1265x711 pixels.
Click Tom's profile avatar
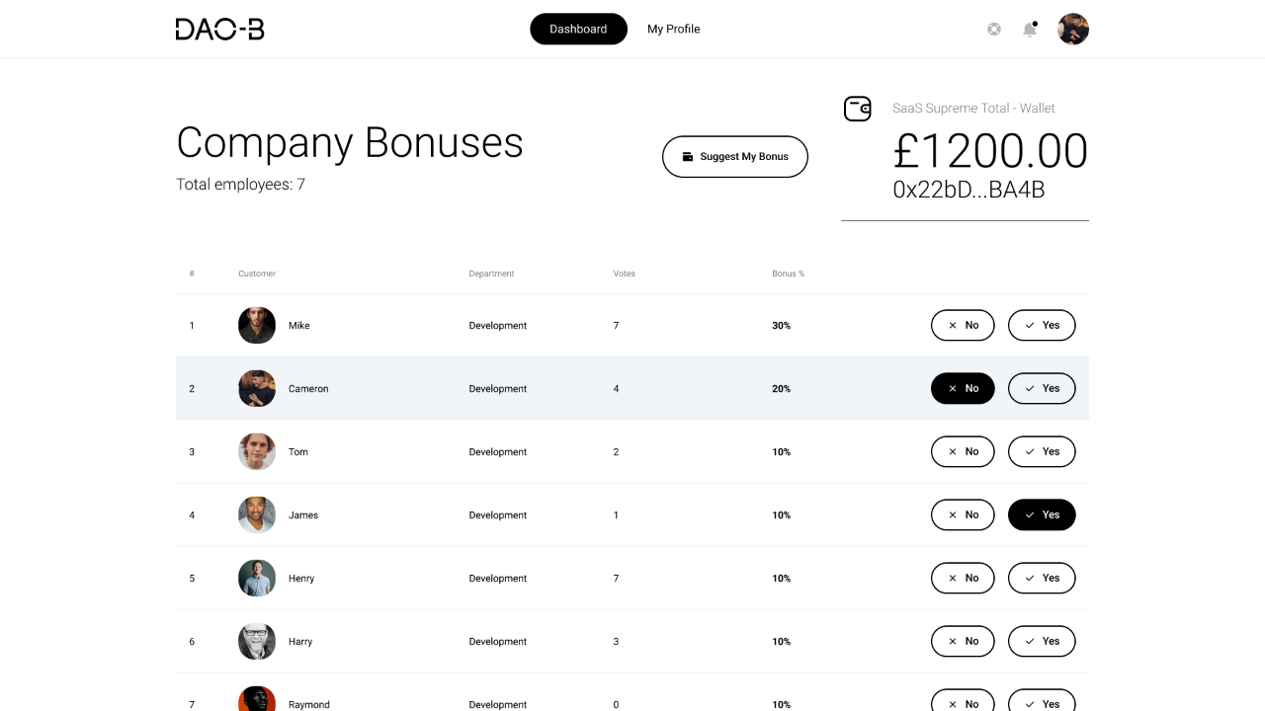(257, 451)
